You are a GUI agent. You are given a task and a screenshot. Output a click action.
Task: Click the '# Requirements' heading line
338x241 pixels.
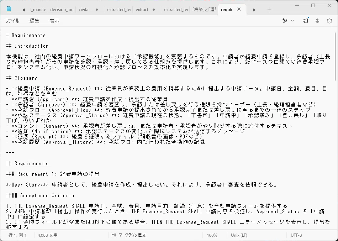coord(26,35)
